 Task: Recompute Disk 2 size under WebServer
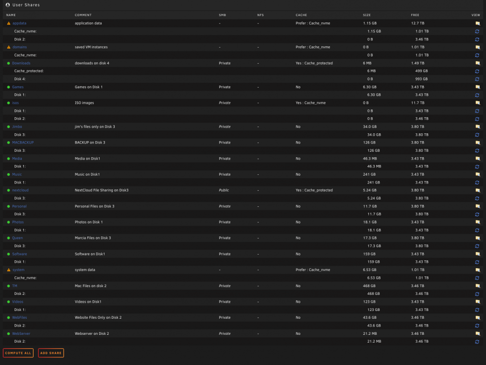[477, 342]
